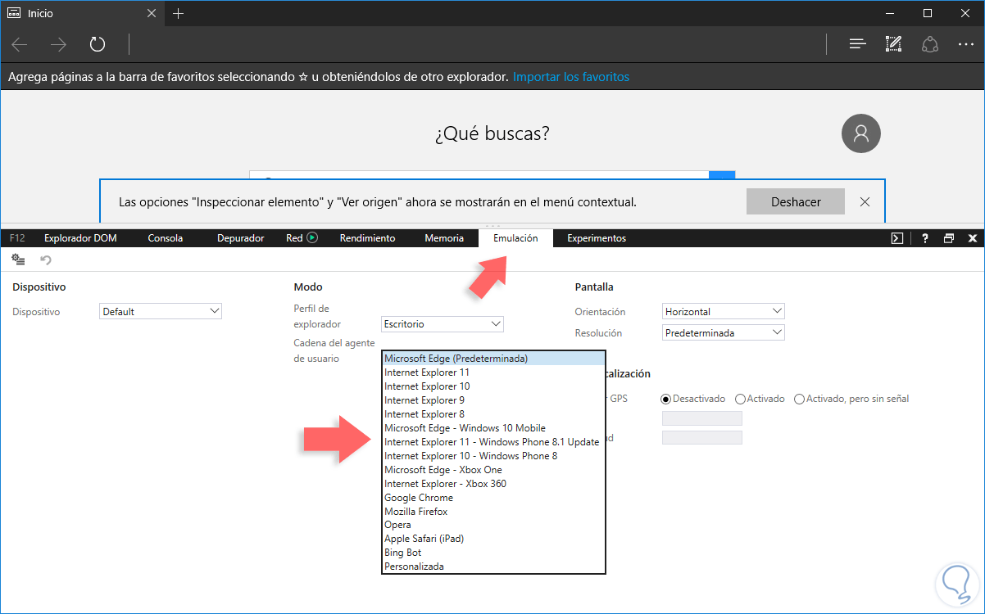Click the Importar los favoritos link
The height and width of the screenshot is (614, 985).
(x=571, y=77)
